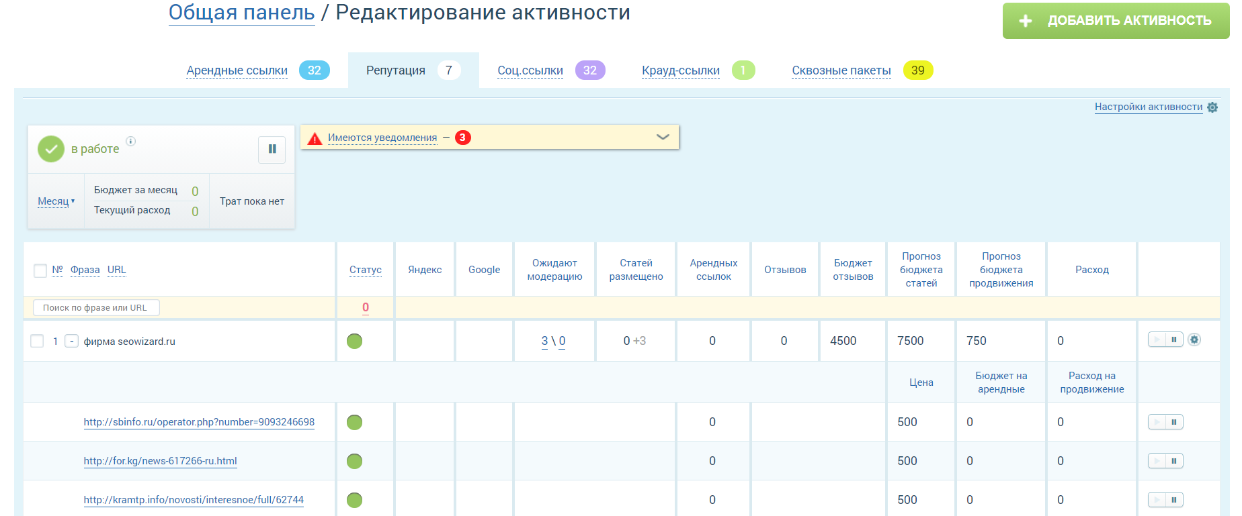1242x516 pixels.
Task: Click play button in kramtp.info row
Action: coord(1157,500)
